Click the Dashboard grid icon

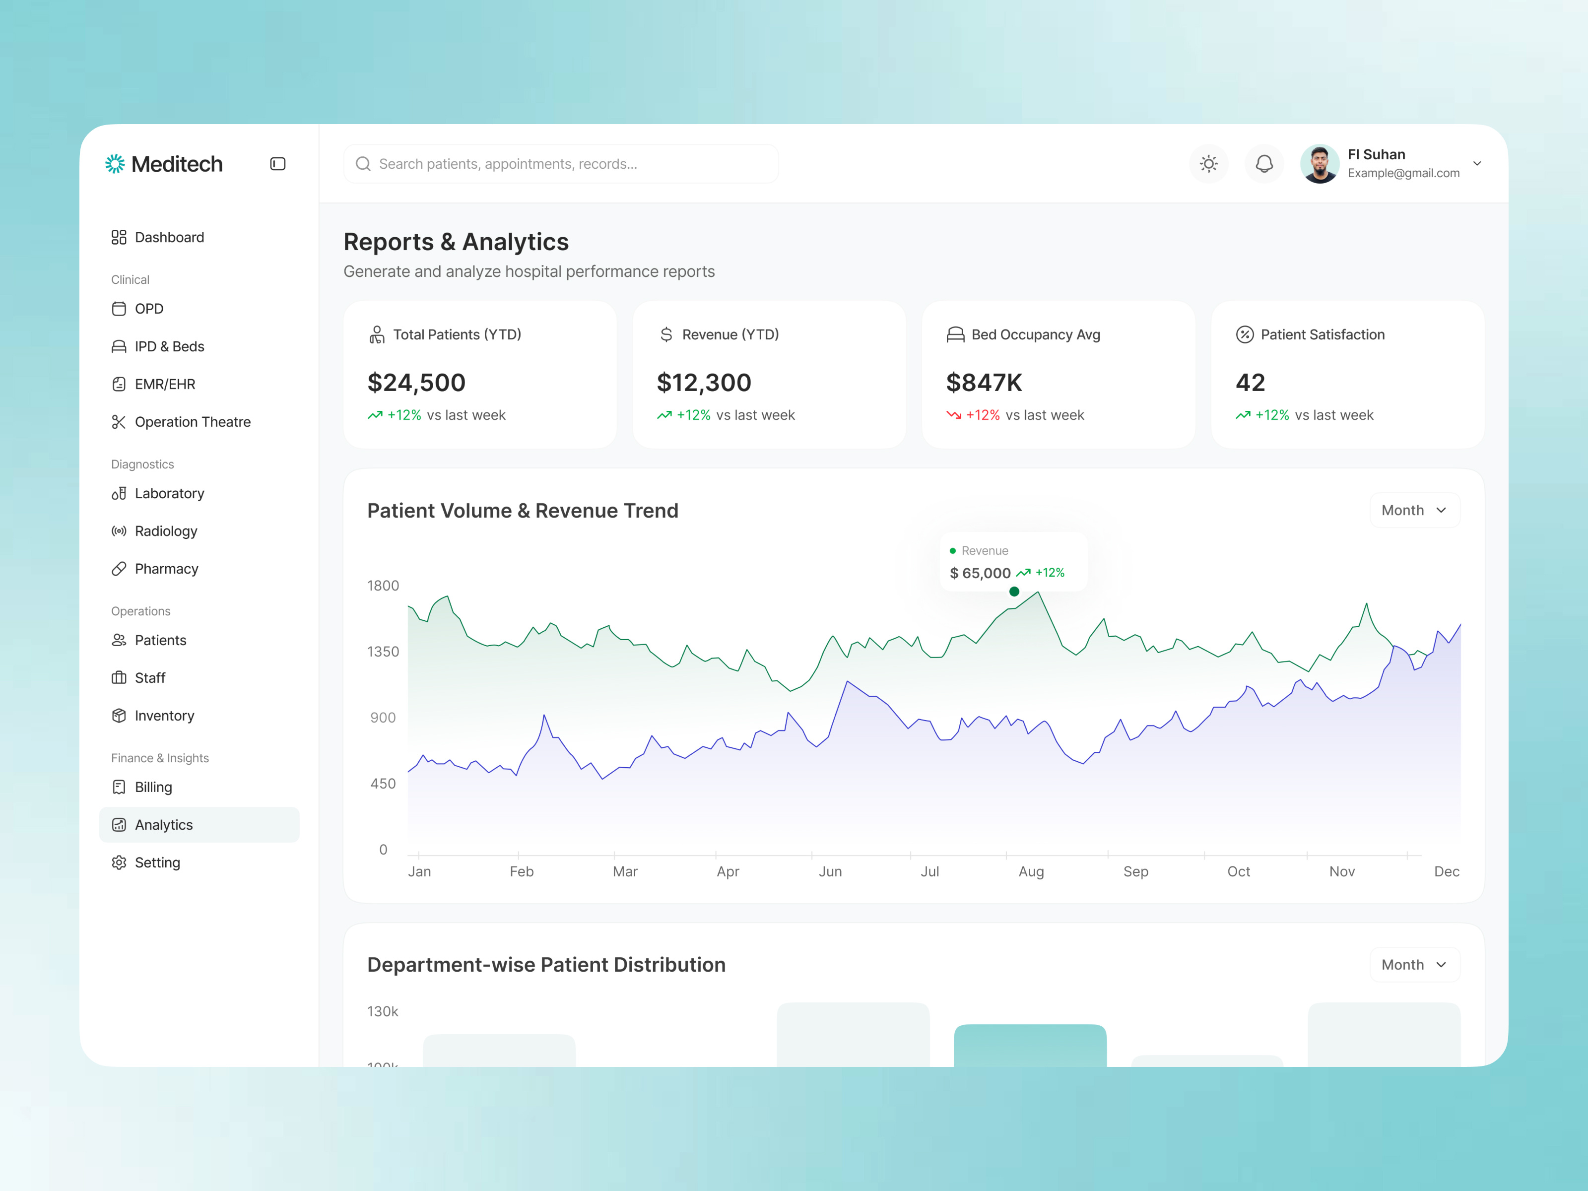coord(119,237)
